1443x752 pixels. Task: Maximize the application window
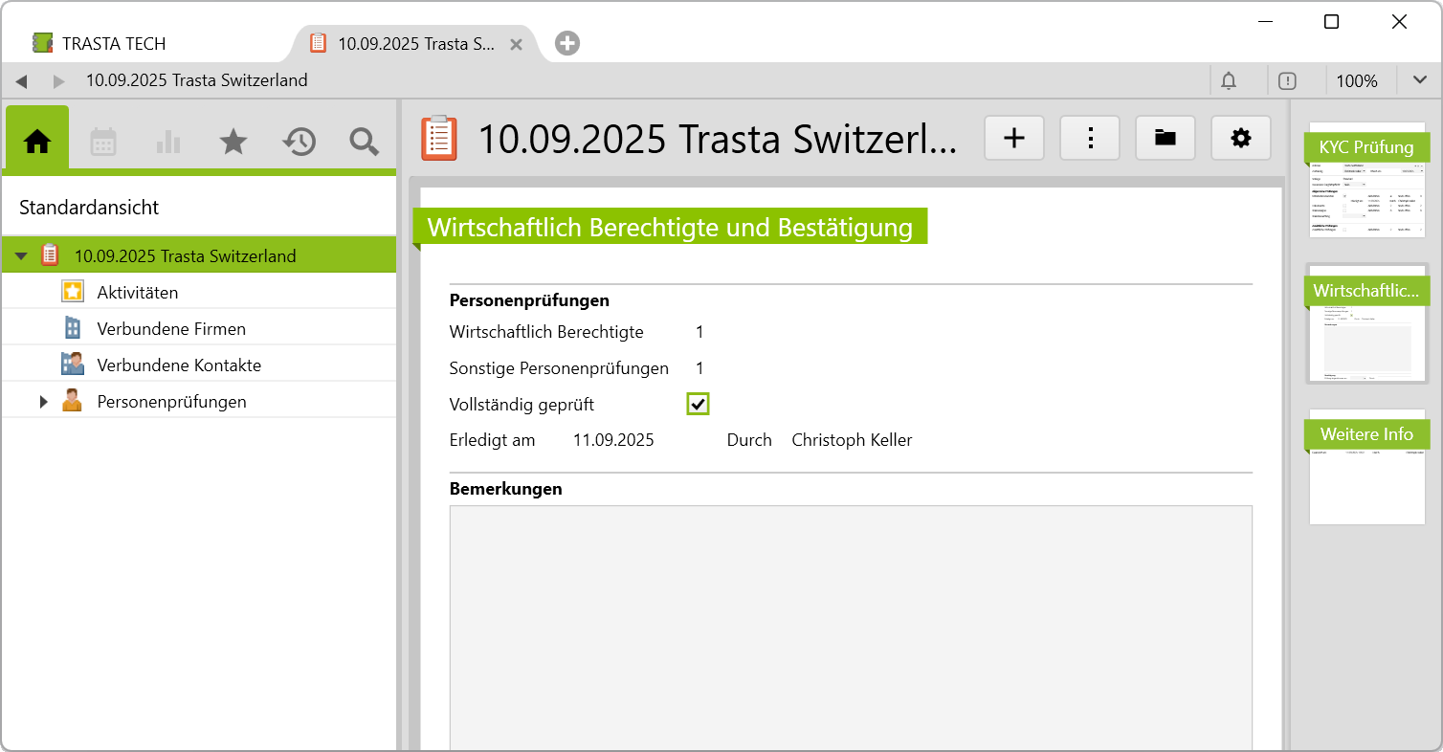click(1331, 22)
